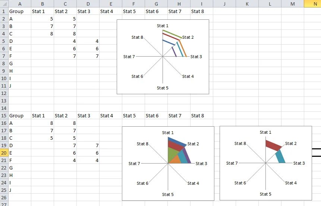Click cell A1 containing Group
Viewport: 321px width, 206px height.
click(19, 11)
